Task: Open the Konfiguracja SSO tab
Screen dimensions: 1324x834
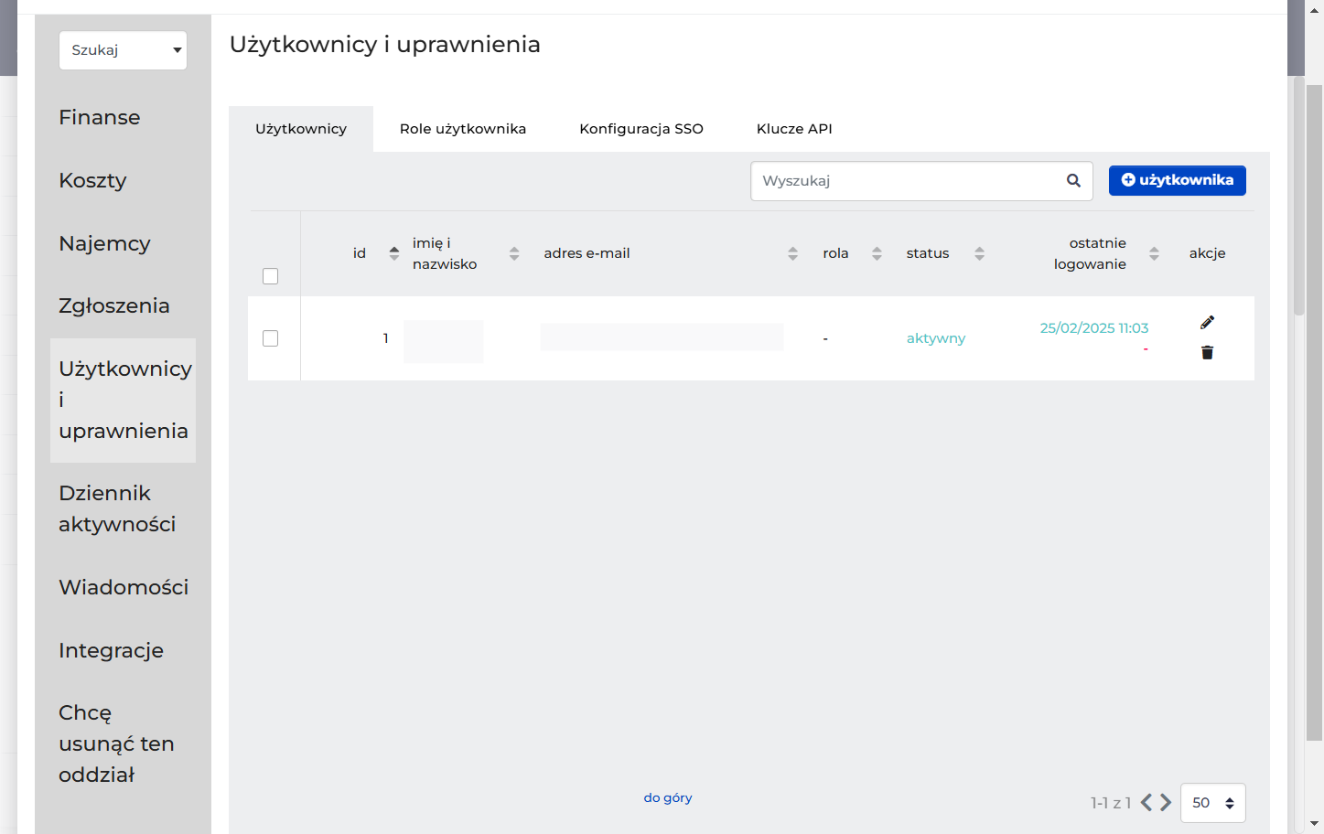Action: click(641, 129)
